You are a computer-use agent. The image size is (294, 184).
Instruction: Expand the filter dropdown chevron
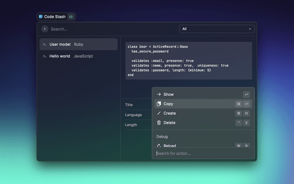coord(250,29)
